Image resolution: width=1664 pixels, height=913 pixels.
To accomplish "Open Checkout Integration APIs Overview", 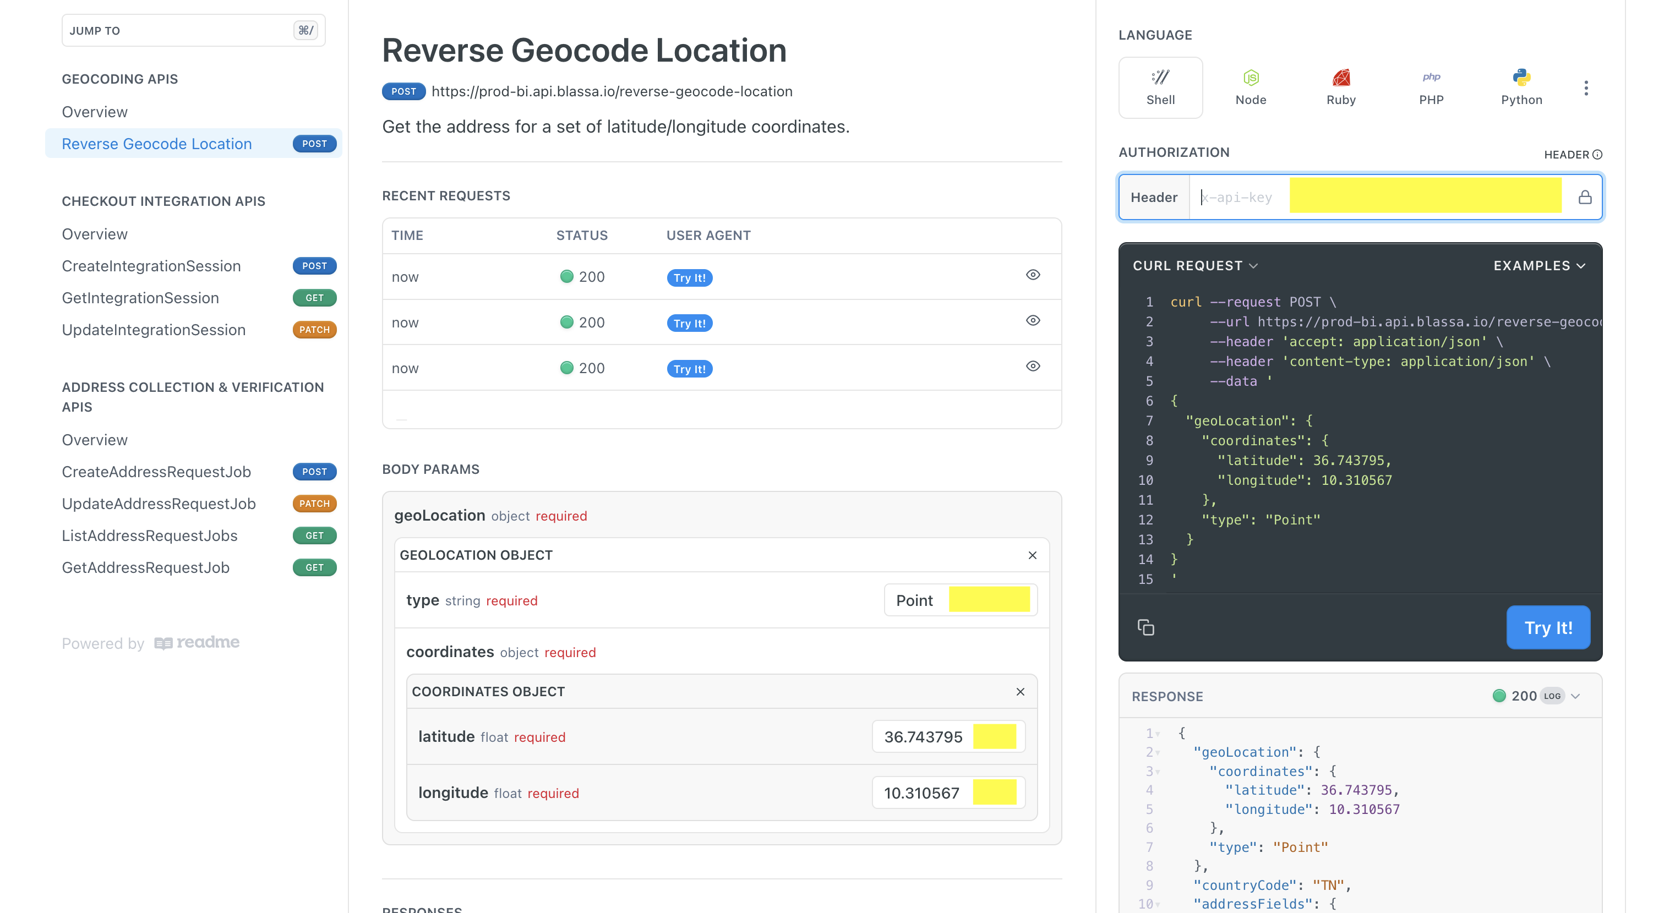I will pos(94,234).
